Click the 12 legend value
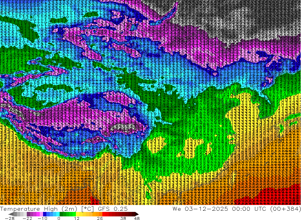 (x=77, y=218)
